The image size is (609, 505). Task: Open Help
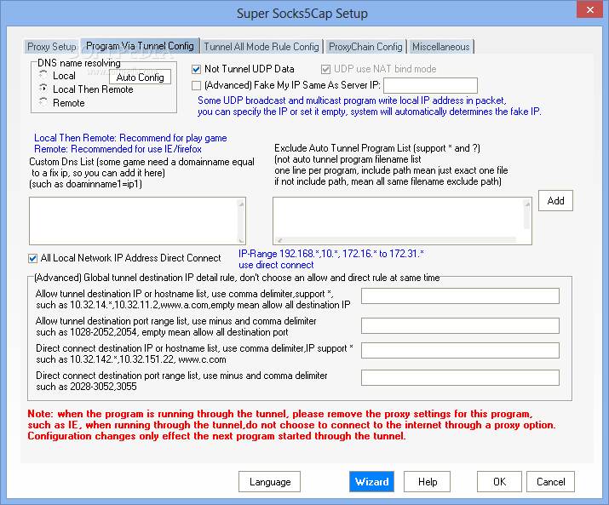[428, 482]
